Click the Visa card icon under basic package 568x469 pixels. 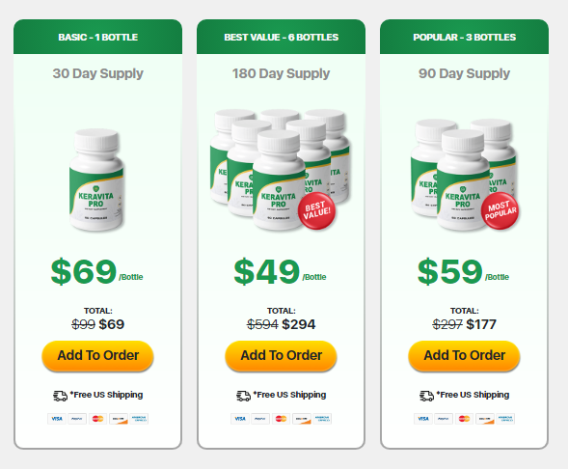click(x=57, y=419)
